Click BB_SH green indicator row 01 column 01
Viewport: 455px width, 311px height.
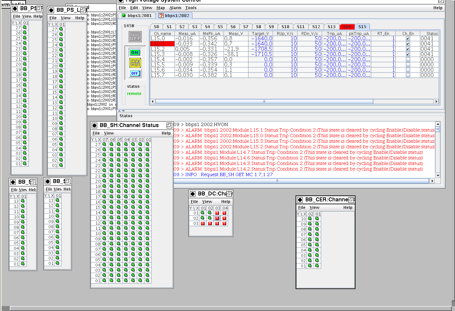pyautogui.click(x=148, y=281)
